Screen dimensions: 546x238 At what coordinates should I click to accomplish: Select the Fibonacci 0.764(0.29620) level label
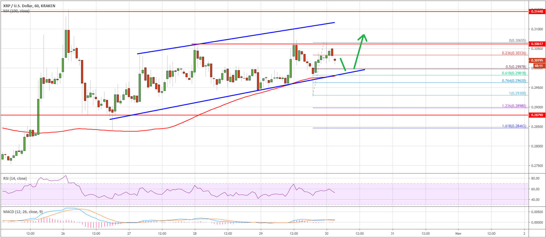(514, 81)
